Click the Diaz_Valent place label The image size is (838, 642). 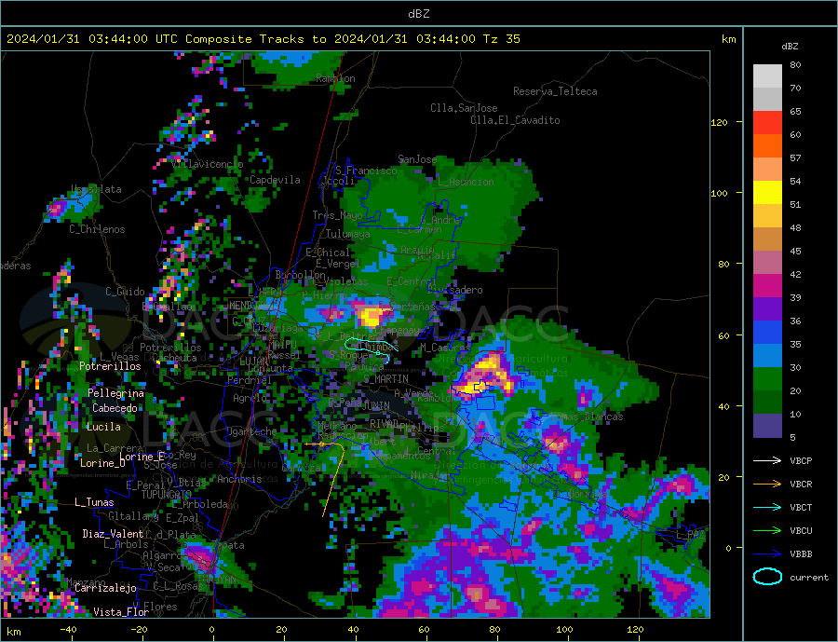113,534
